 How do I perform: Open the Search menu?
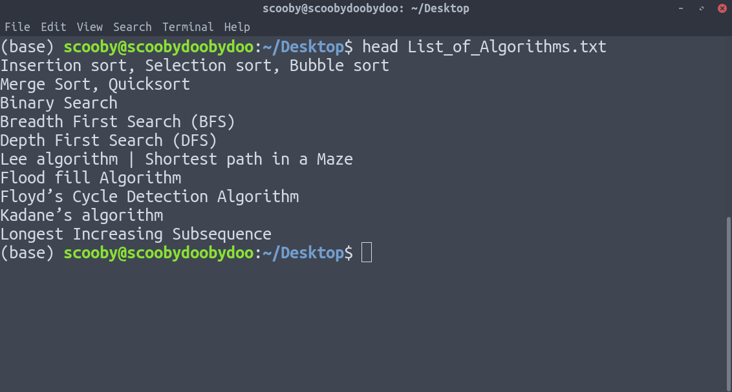point(133,27)
